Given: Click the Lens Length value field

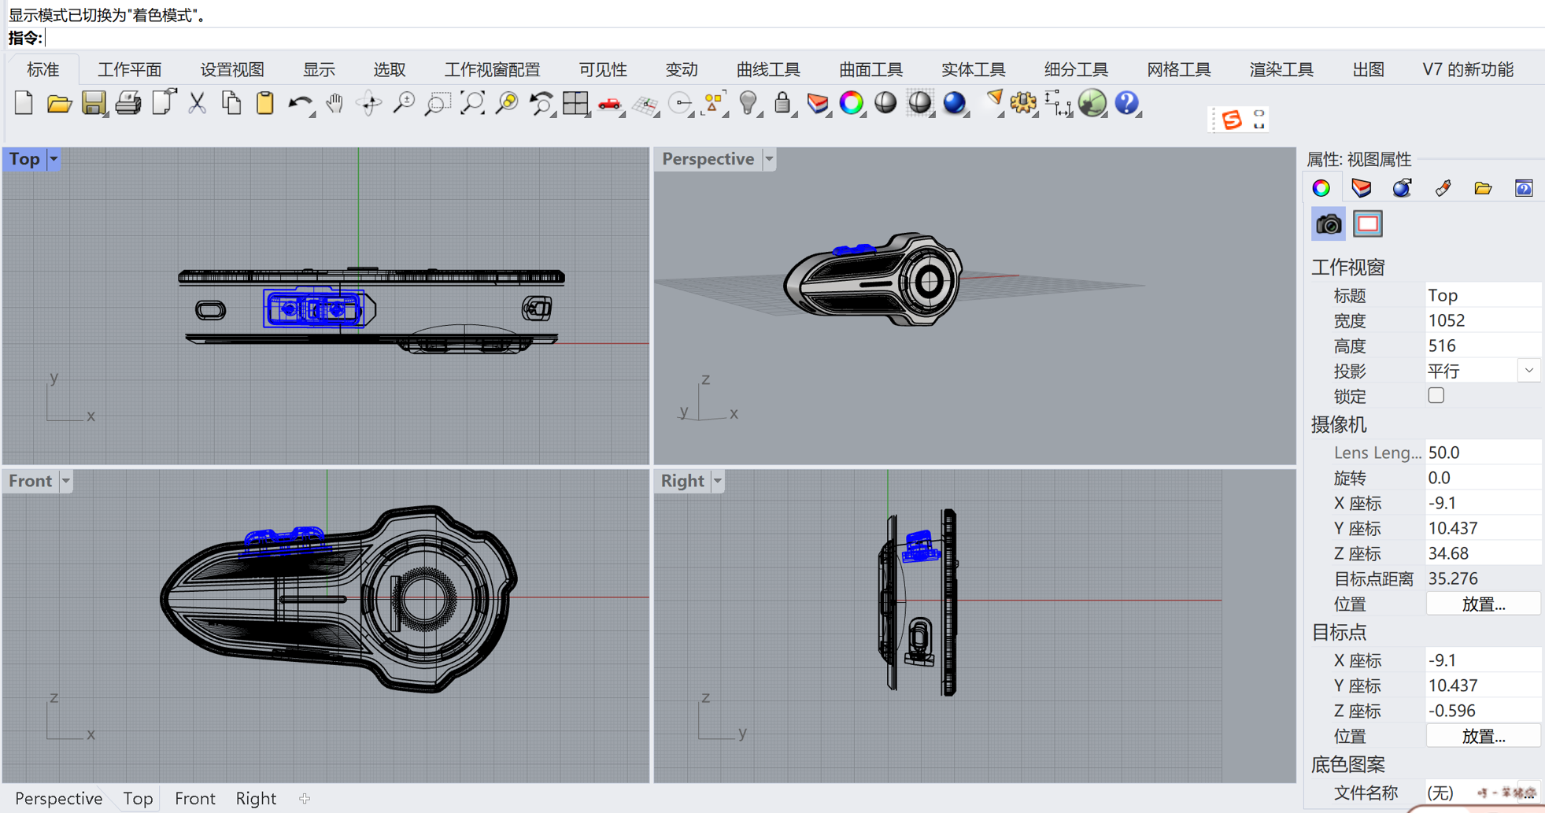Looking at the screenshot, I should (x=1482, y=453).
